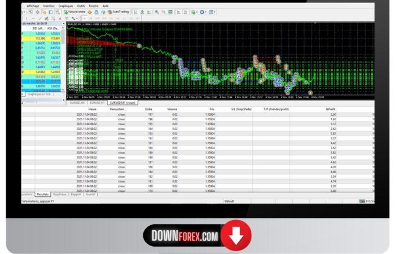The image size is (395, 254).
Task: Tile the chart windows icon
Action: coord(170,12)
